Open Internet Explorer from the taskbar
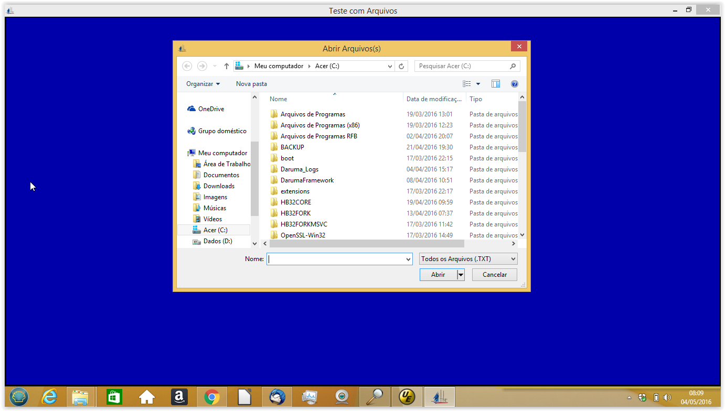This screenshot has height=411, width=725. 50,397
